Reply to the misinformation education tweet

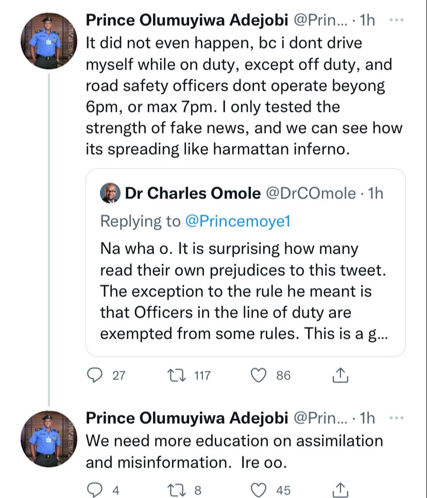click(95, 490)
